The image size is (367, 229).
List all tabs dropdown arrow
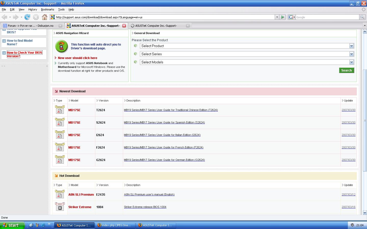pyautogui.click(x=365, y=26)
